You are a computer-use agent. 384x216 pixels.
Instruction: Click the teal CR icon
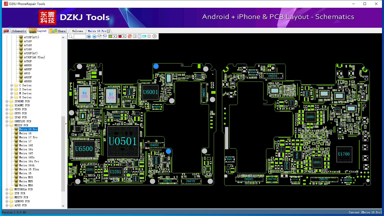[x=144, y=36]
